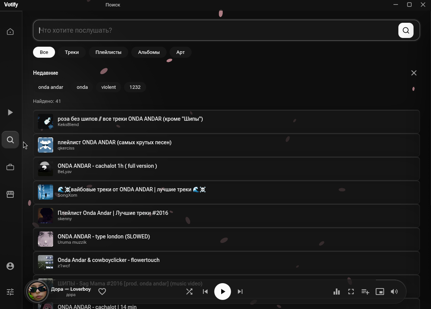Toggle shuffle playback
The width and height of the screenshot is (431, 309).
pos(189,292)
